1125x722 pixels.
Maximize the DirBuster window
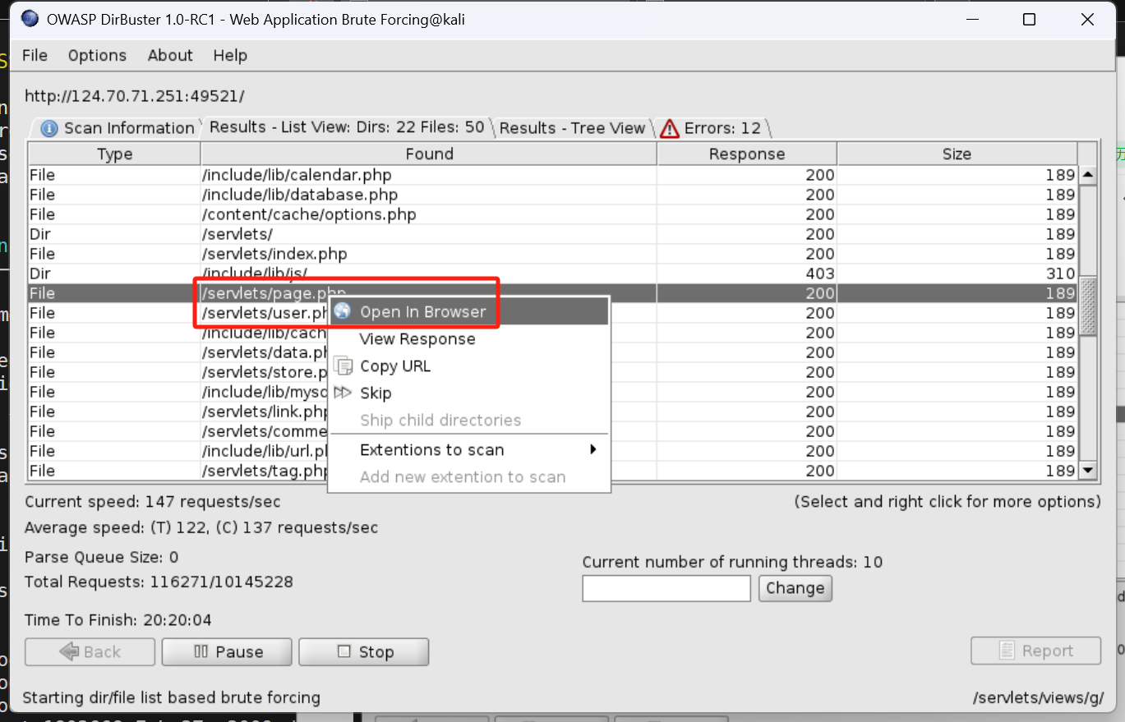(x=1029, y=20)
